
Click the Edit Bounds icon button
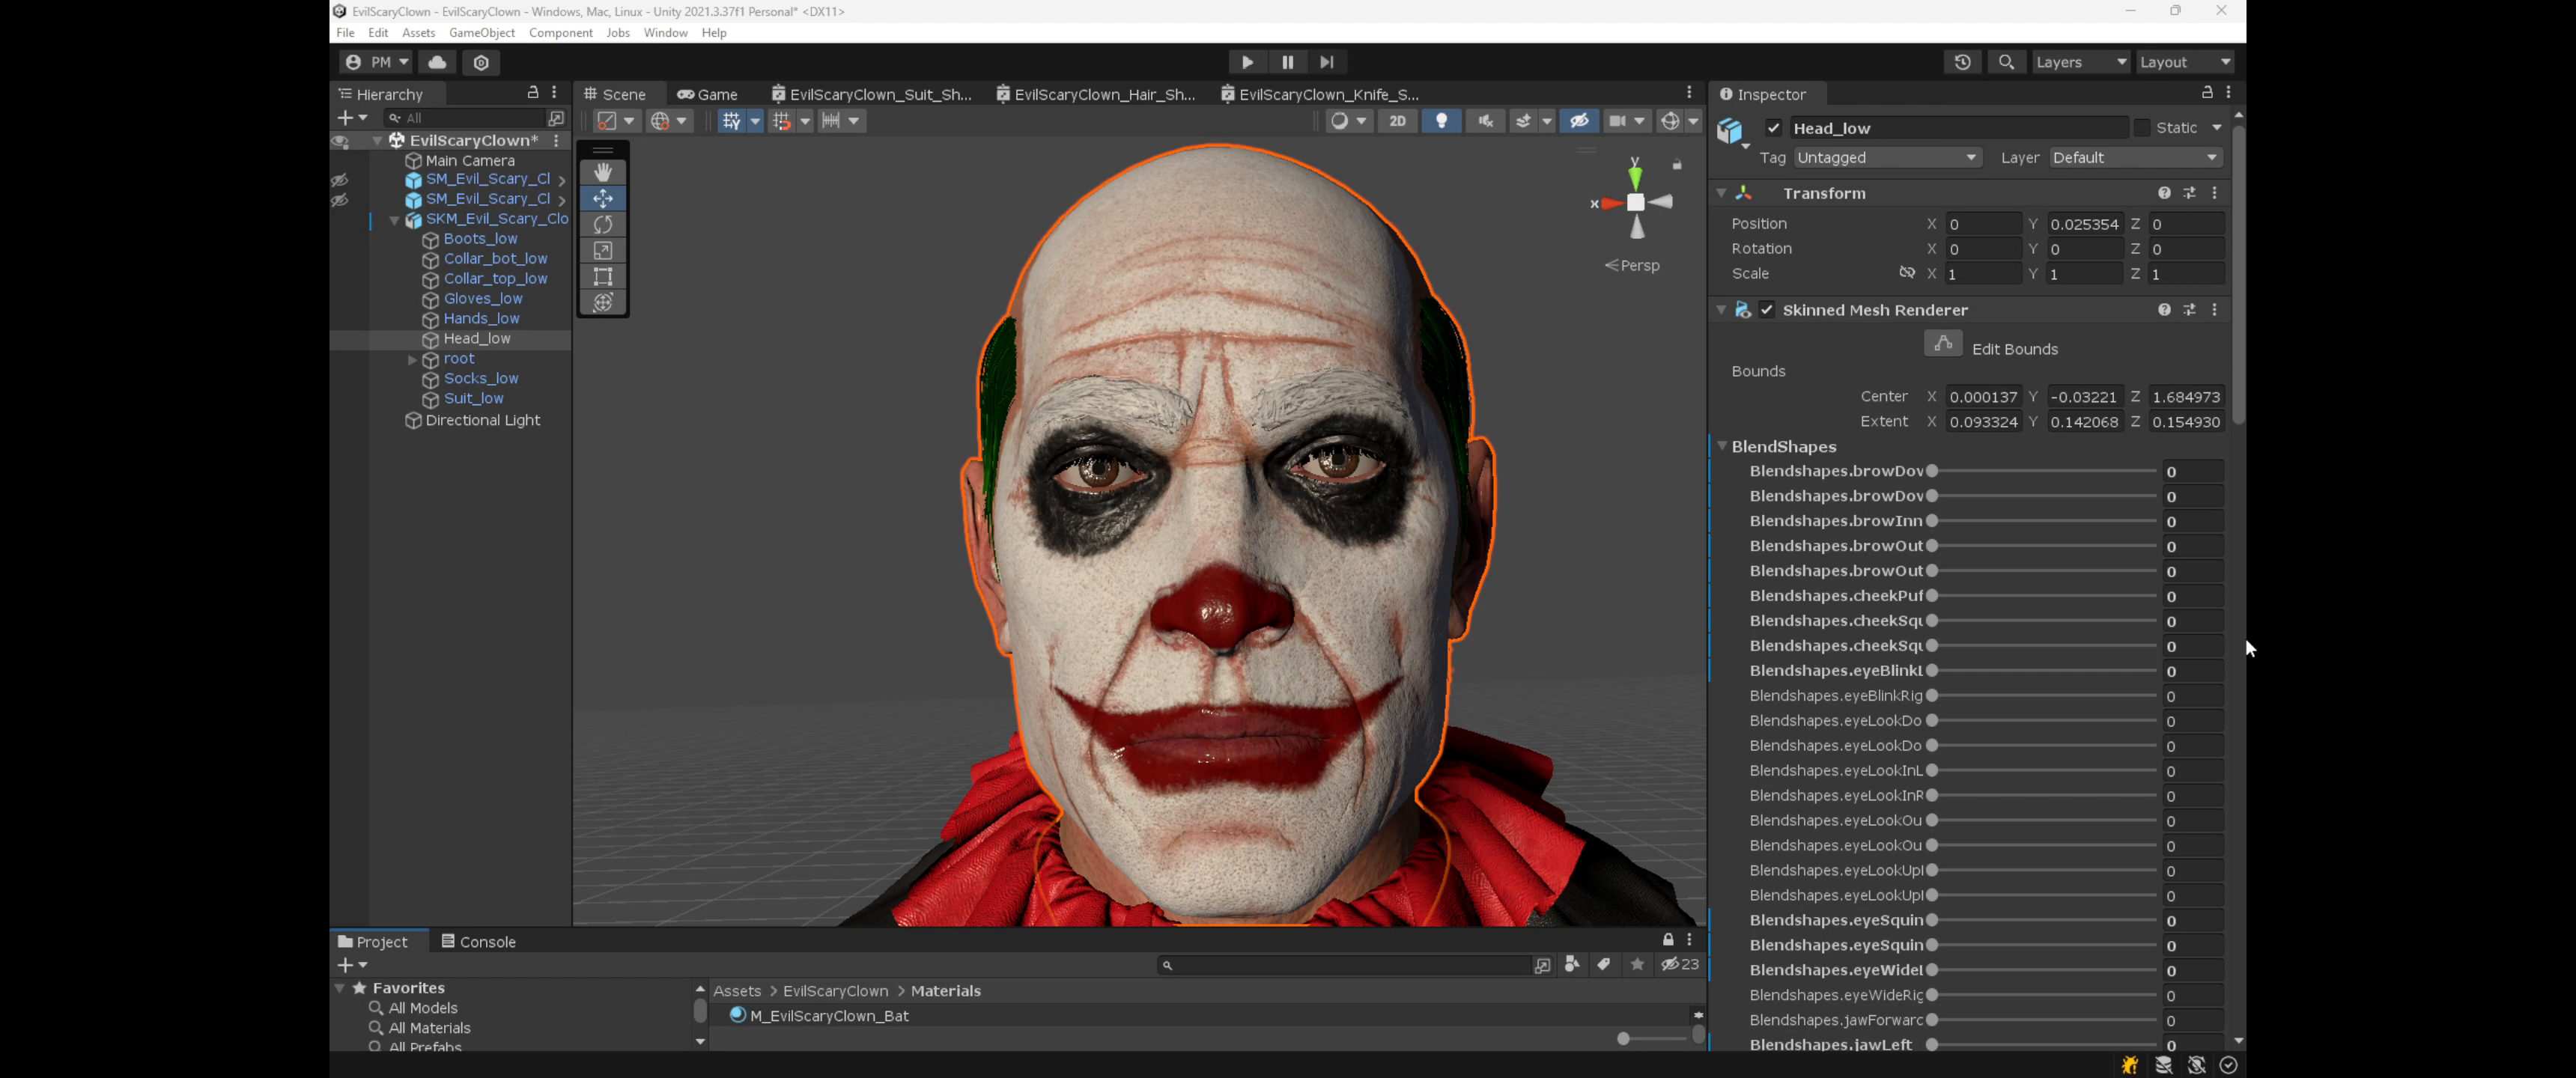tap(1942, 344)
